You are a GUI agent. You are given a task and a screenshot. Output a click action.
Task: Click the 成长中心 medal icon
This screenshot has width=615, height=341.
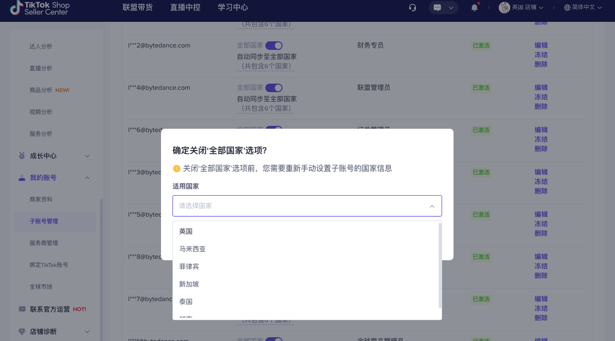coord(22,156)
